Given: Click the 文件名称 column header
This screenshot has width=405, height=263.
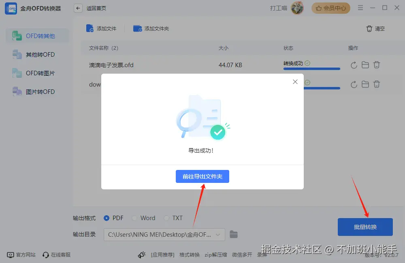Looking at the screenshot, I should 103,48.
